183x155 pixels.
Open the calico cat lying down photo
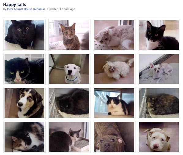click(x=24, y=137)
